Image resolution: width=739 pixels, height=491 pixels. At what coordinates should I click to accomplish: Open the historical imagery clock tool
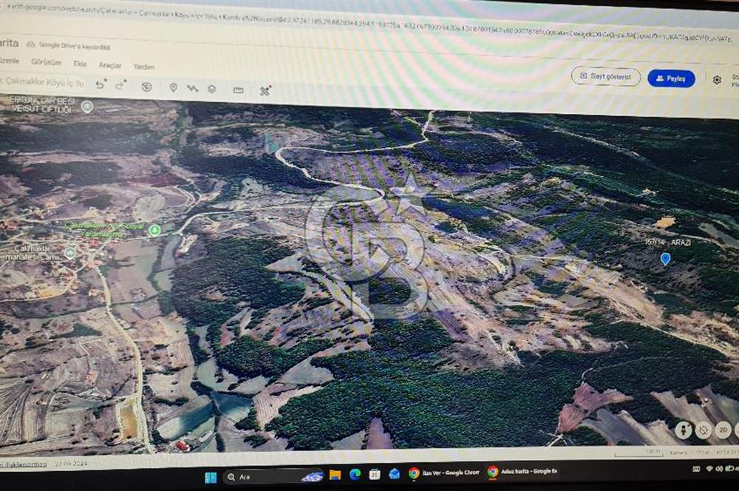(146, 87)
